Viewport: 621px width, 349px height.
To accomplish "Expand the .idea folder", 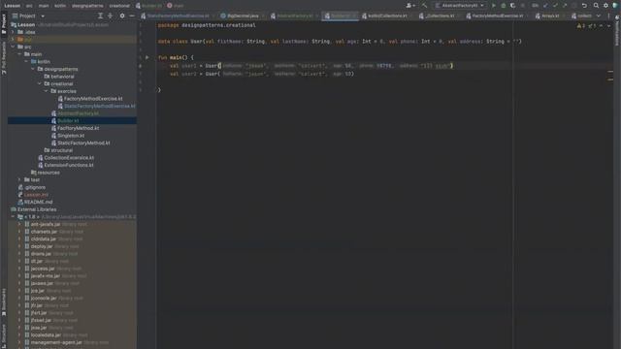I will coord(14,32).
